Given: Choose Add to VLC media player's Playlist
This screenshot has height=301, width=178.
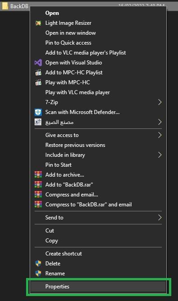Looking at the screenshot, I should point(98,53).
